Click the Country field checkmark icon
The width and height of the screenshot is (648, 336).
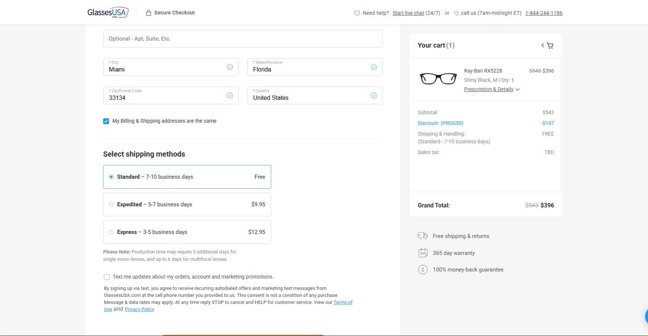click(x=374, y=95)
